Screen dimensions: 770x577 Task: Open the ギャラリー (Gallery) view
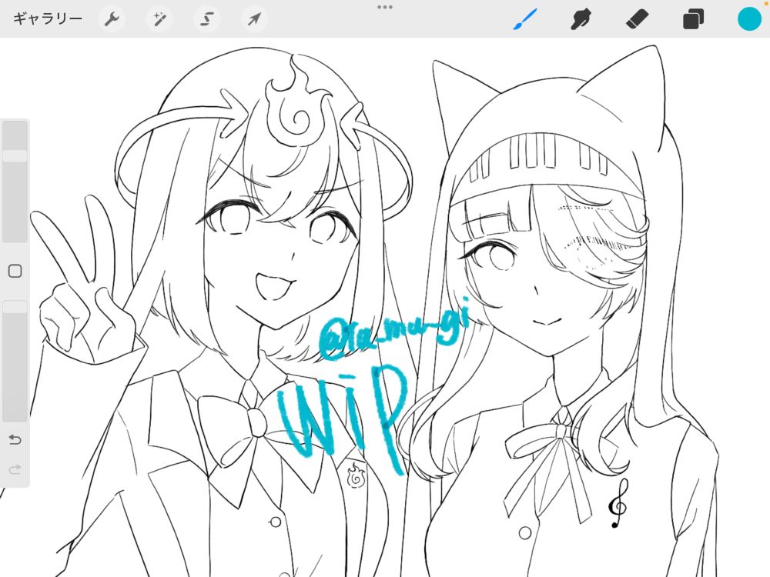47,19
